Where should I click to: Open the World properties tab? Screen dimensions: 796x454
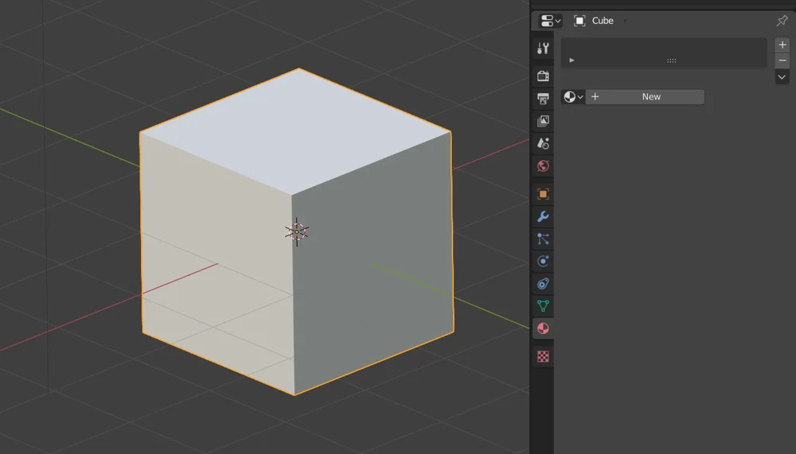click(x=543, y=166)
